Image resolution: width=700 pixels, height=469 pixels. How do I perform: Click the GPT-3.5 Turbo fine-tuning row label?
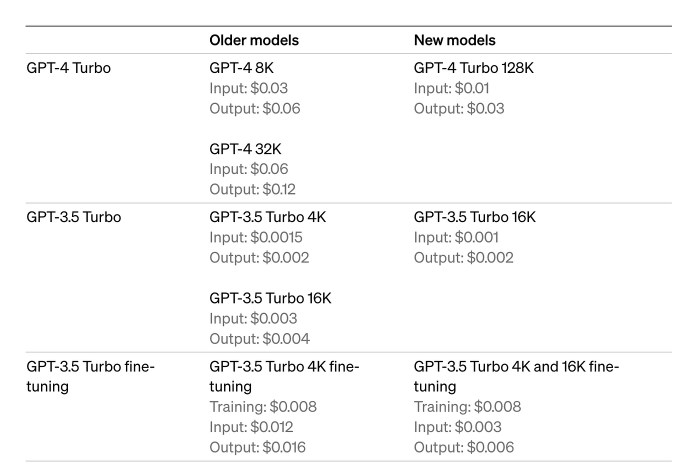(90, 376)
